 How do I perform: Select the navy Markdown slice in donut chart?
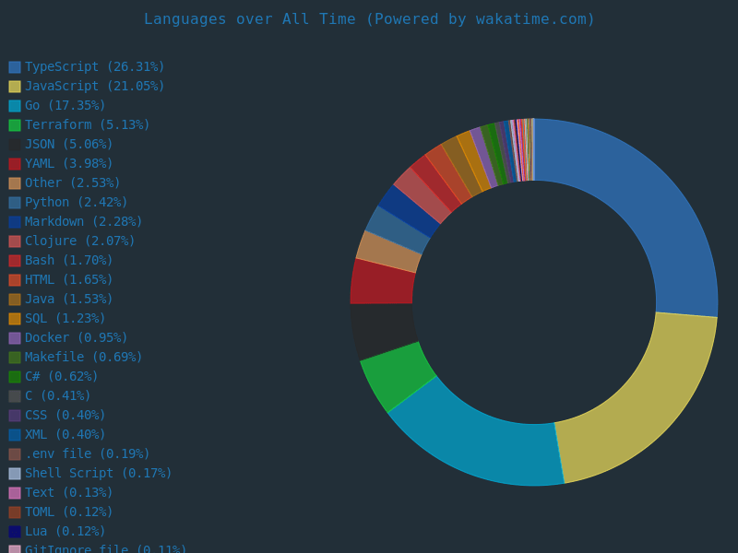click(x=409, y=211)
